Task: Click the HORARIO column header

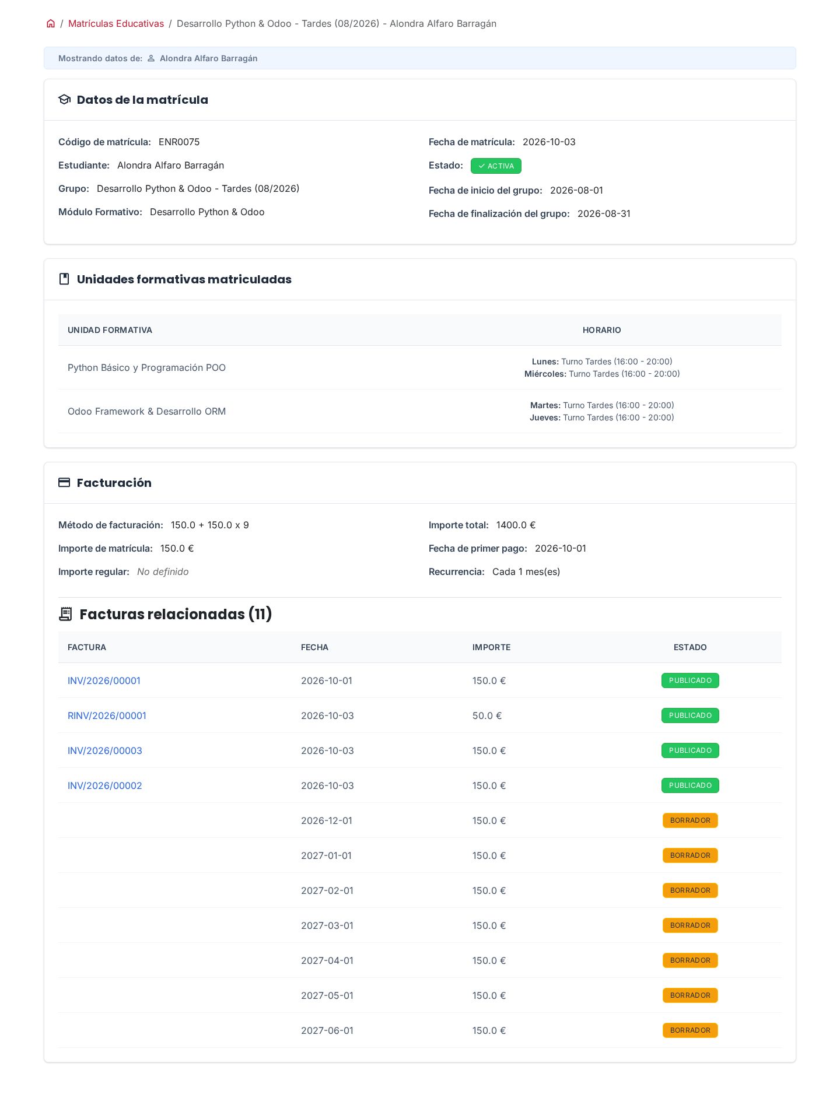Action: pos(602,330)
